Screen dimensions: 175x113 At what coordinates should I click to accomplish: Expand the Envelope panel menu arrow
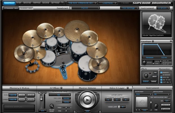click(153, 41)
